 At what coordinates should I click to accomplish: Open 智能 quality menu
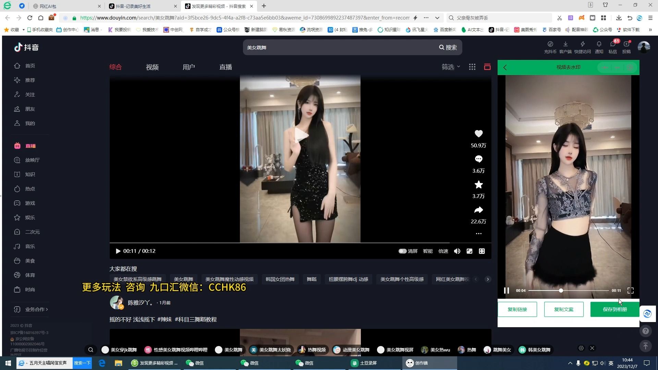point(428,251)
